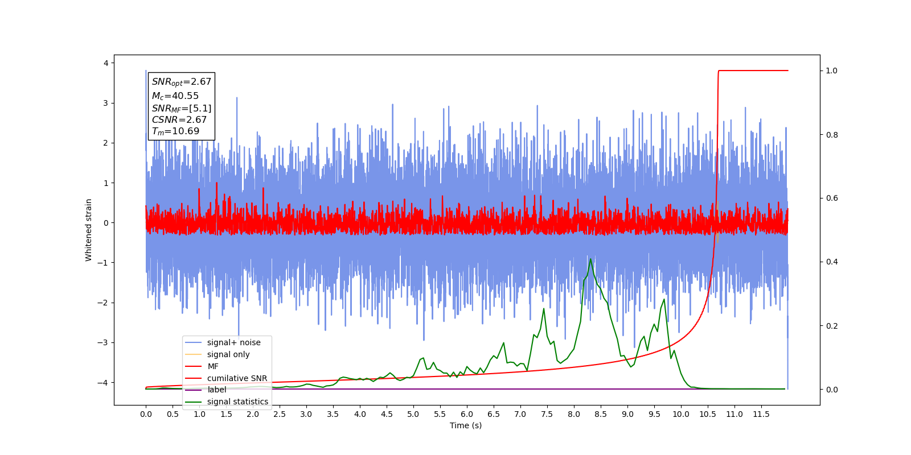The width and height of the screenshot is (911, 455).
Task: Click the 'MF' legend label
Action: point(213,366)
